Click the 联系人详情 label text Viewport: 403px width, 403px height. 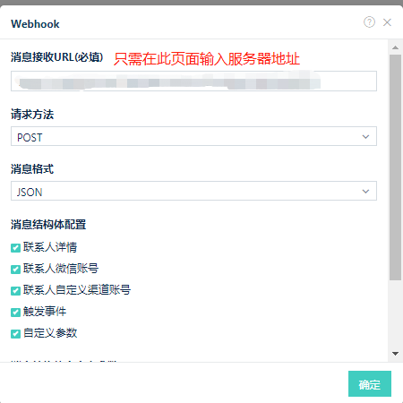(50, 247)
